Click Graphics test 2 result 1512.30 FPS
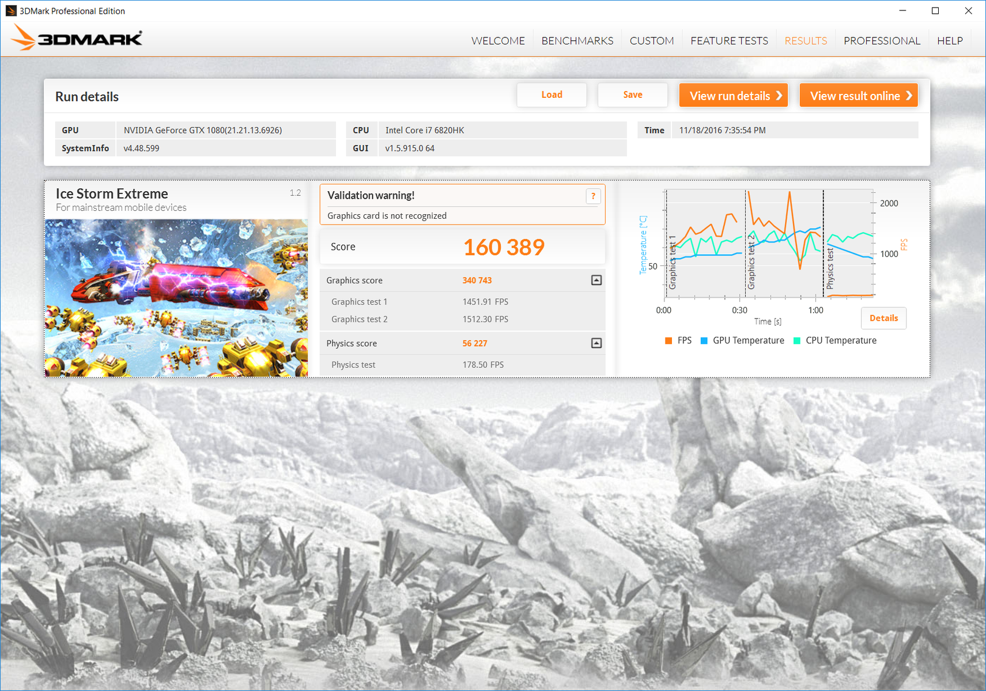986x691 pixels. coord(485,320)
